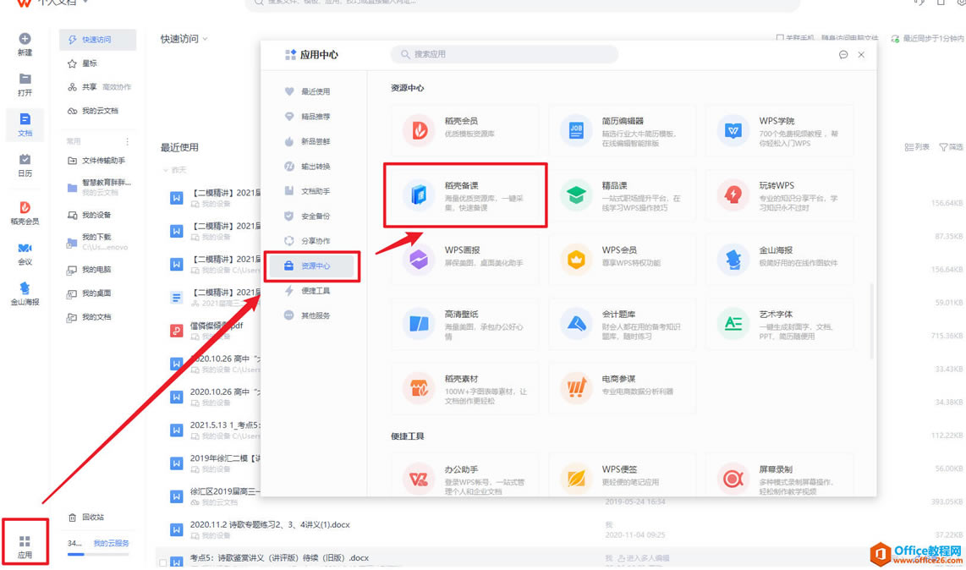
Task: Select the 文档 icon in left sidebar
Action: click(25, 119)
